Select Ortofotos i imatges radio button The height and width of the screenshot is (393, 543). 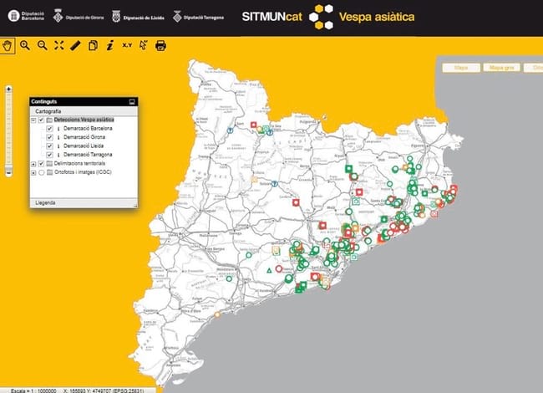tap(42, 172)
